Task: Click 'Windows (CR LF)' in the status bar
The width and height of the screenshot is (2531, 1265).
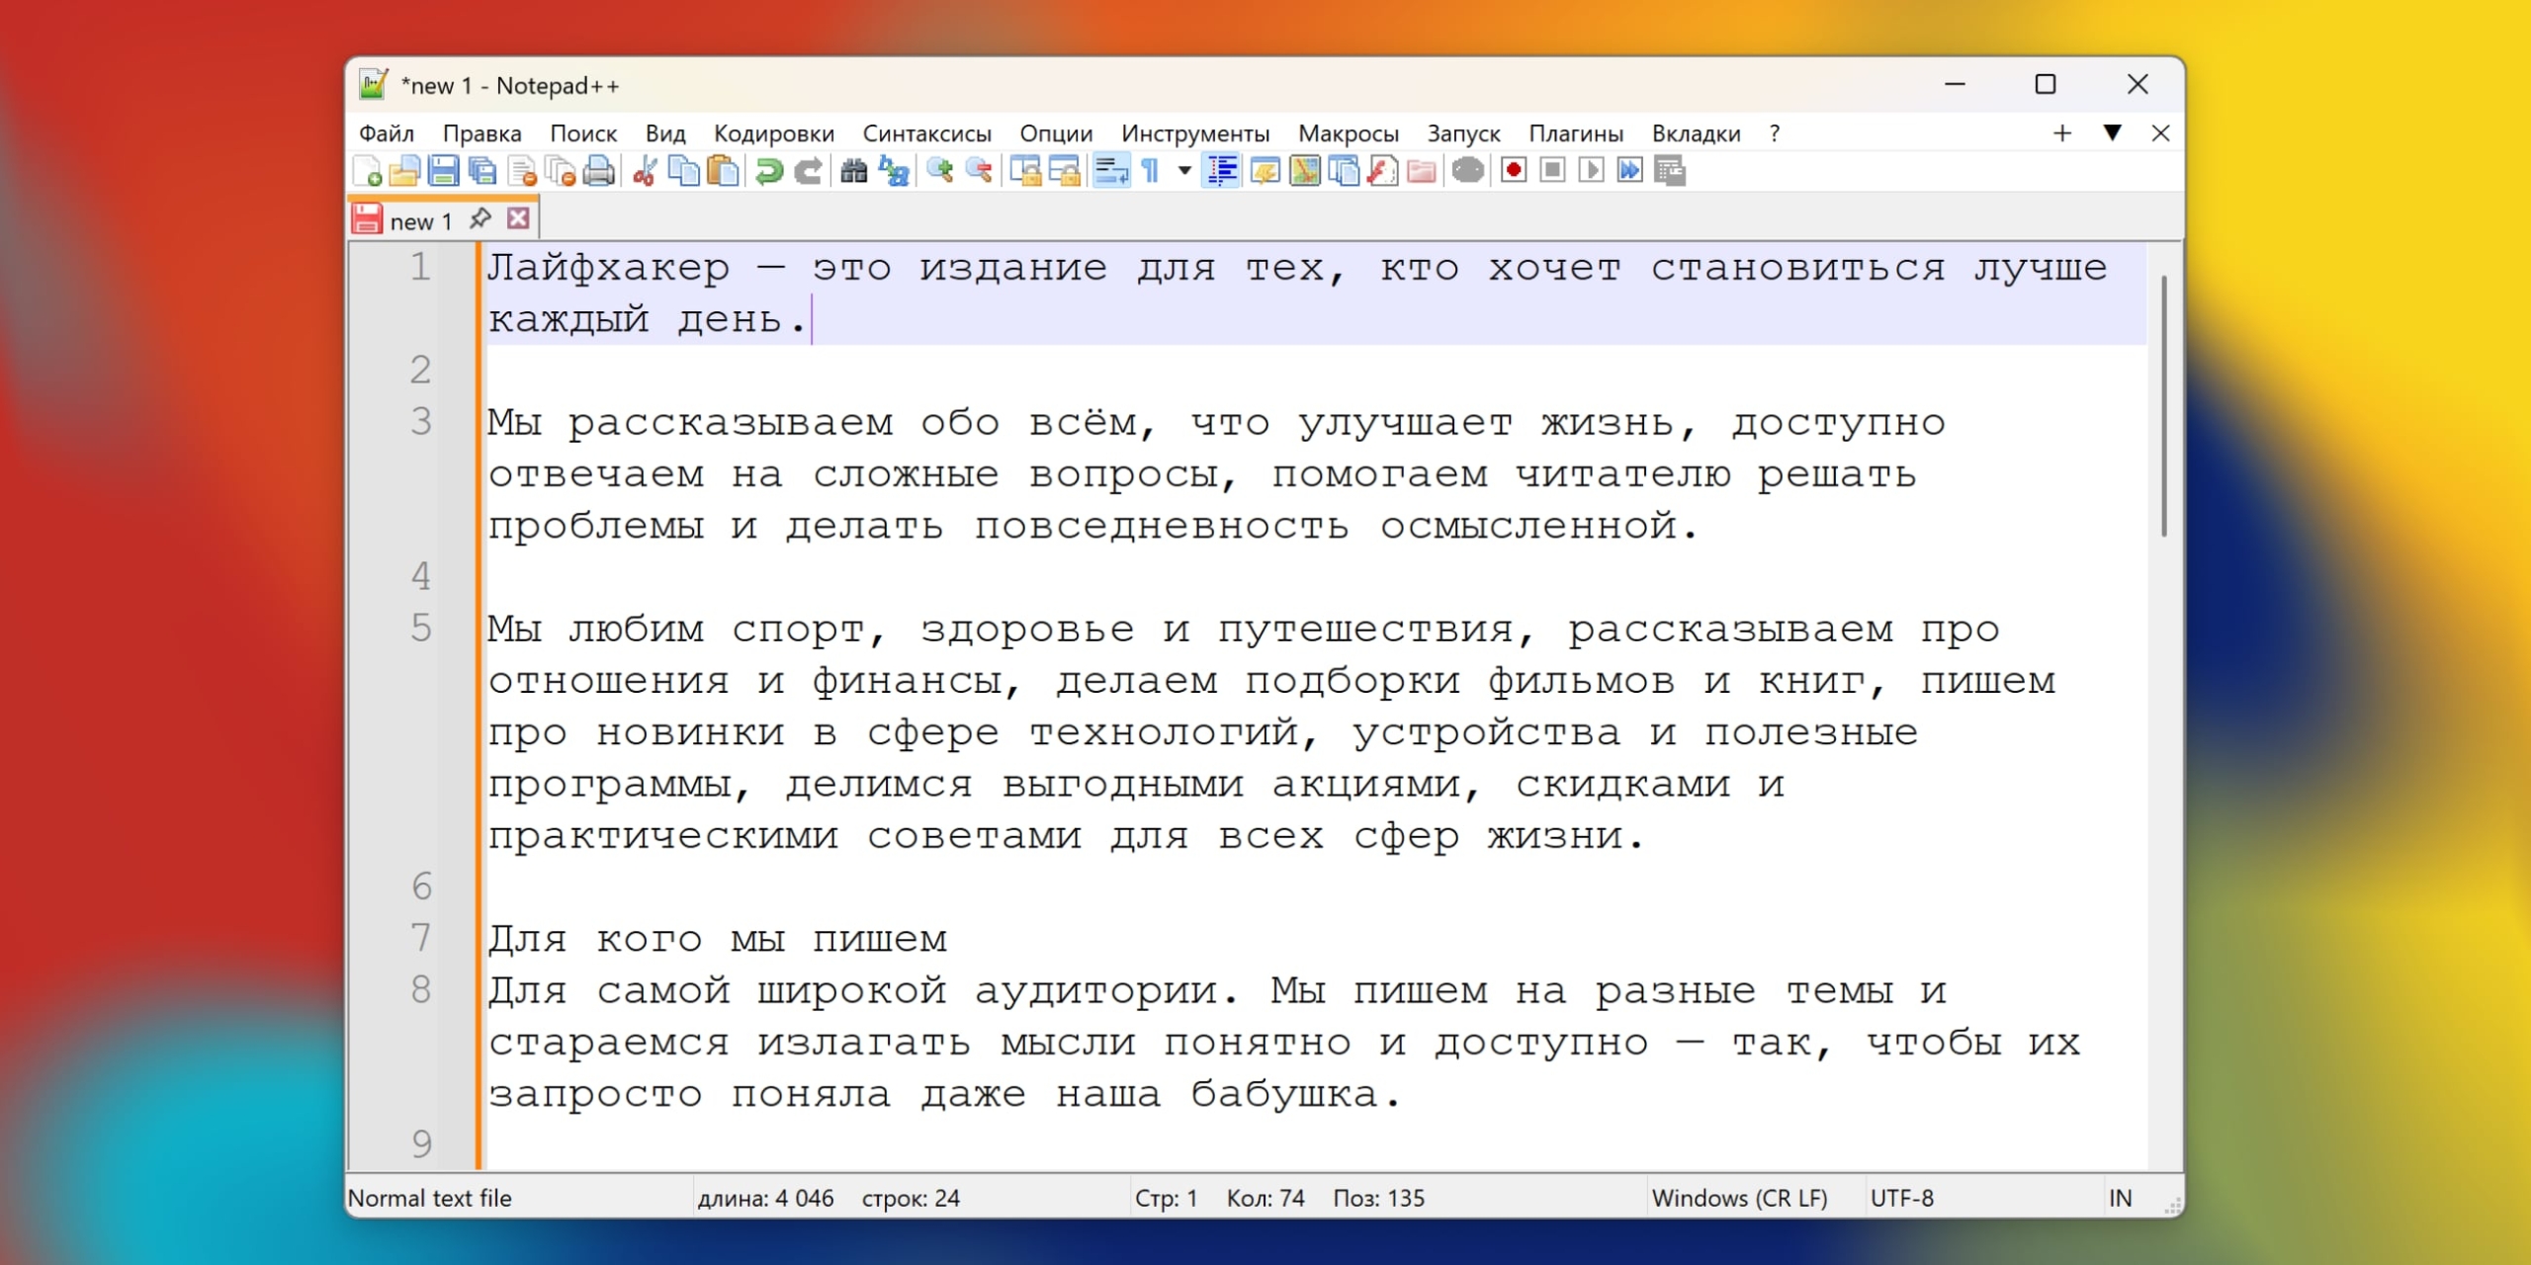Action: tap(1743, 1198)
